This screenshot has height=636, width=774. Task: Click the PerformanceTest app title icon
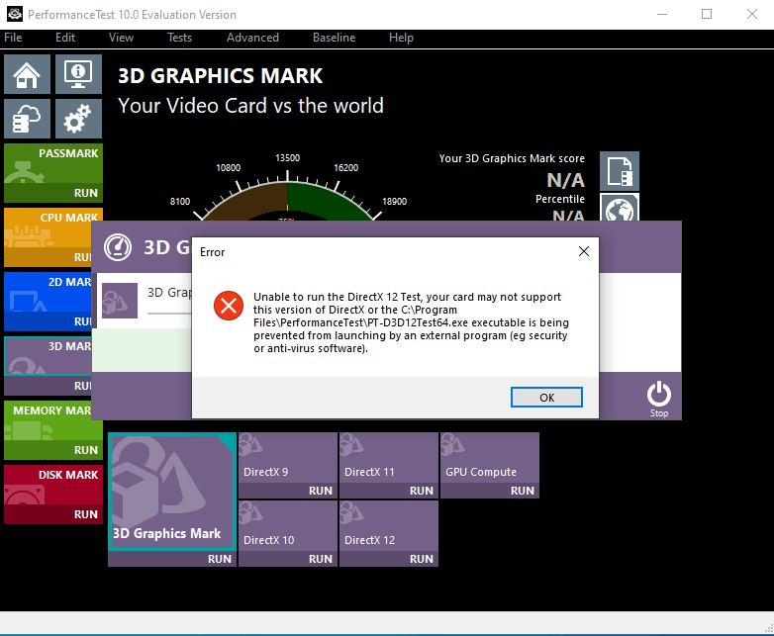pyautogui.click(x=14, y=14)
